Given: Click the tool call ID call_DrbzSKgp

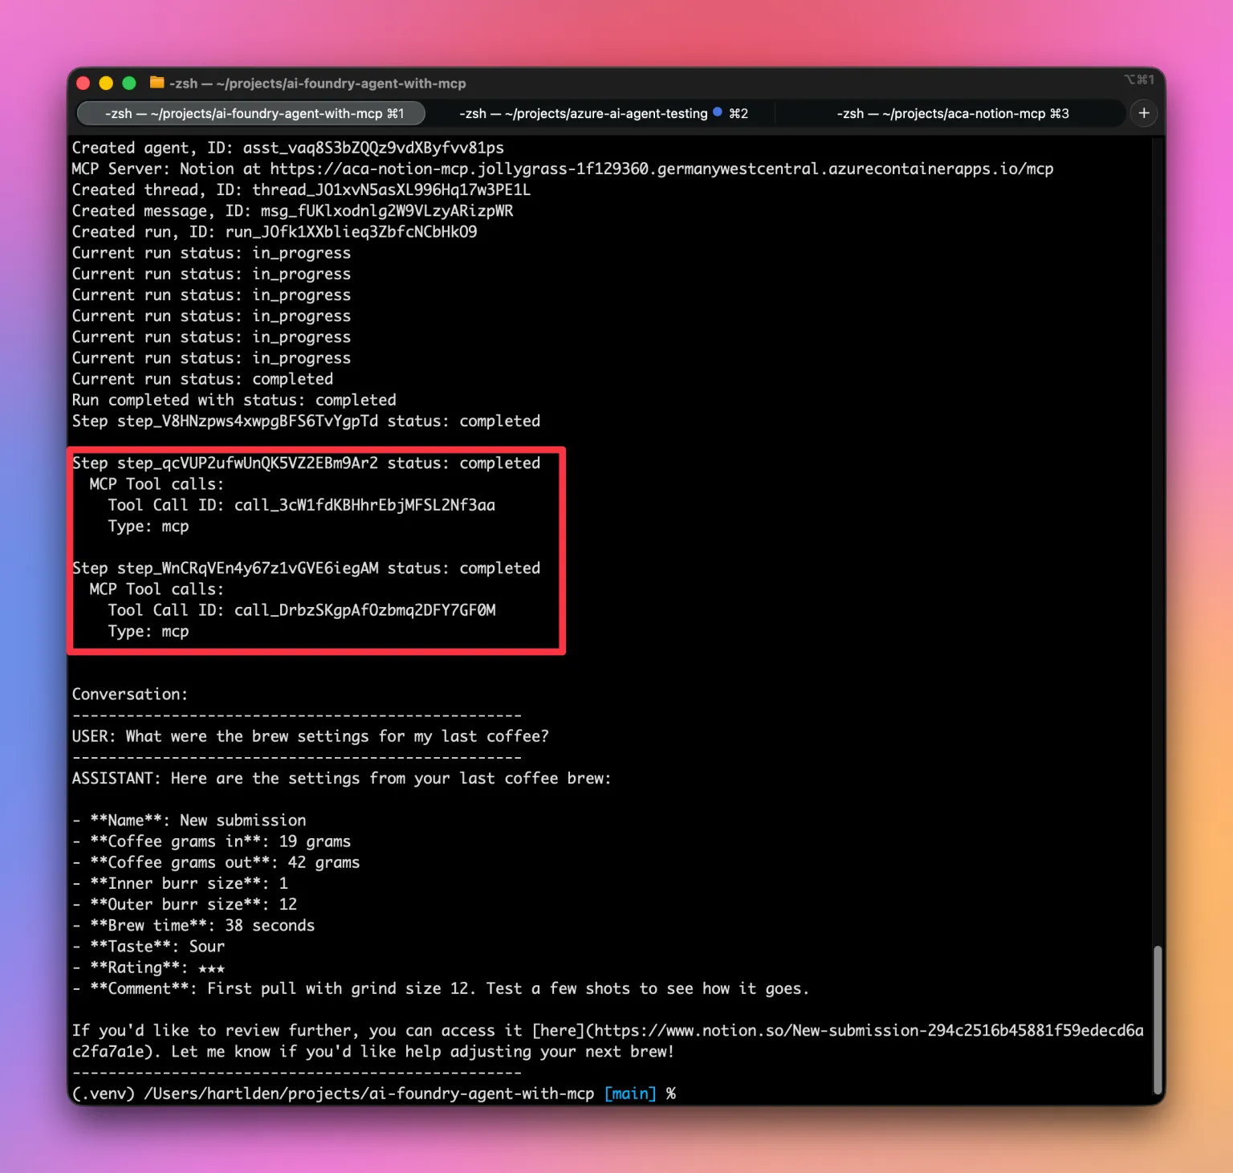Looking at the screenshot, I should [x=364, y=610].
